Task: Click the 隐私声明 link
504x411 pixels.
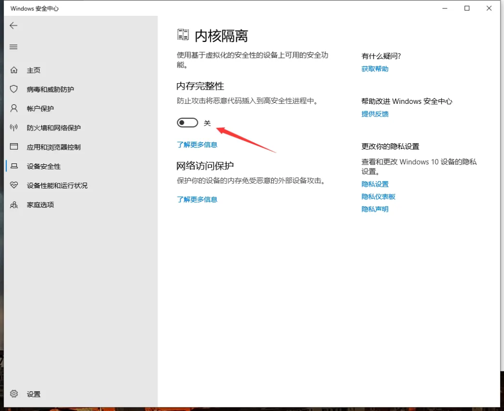Action: click(x=375, y=209)
